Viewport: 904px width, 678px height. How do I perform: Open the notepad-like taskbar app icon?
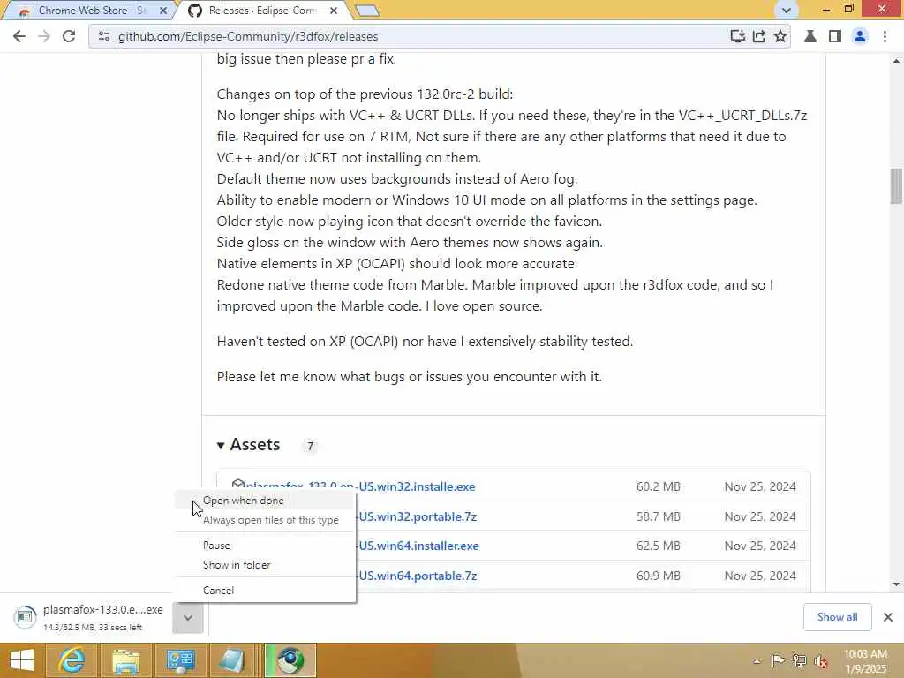233,660
